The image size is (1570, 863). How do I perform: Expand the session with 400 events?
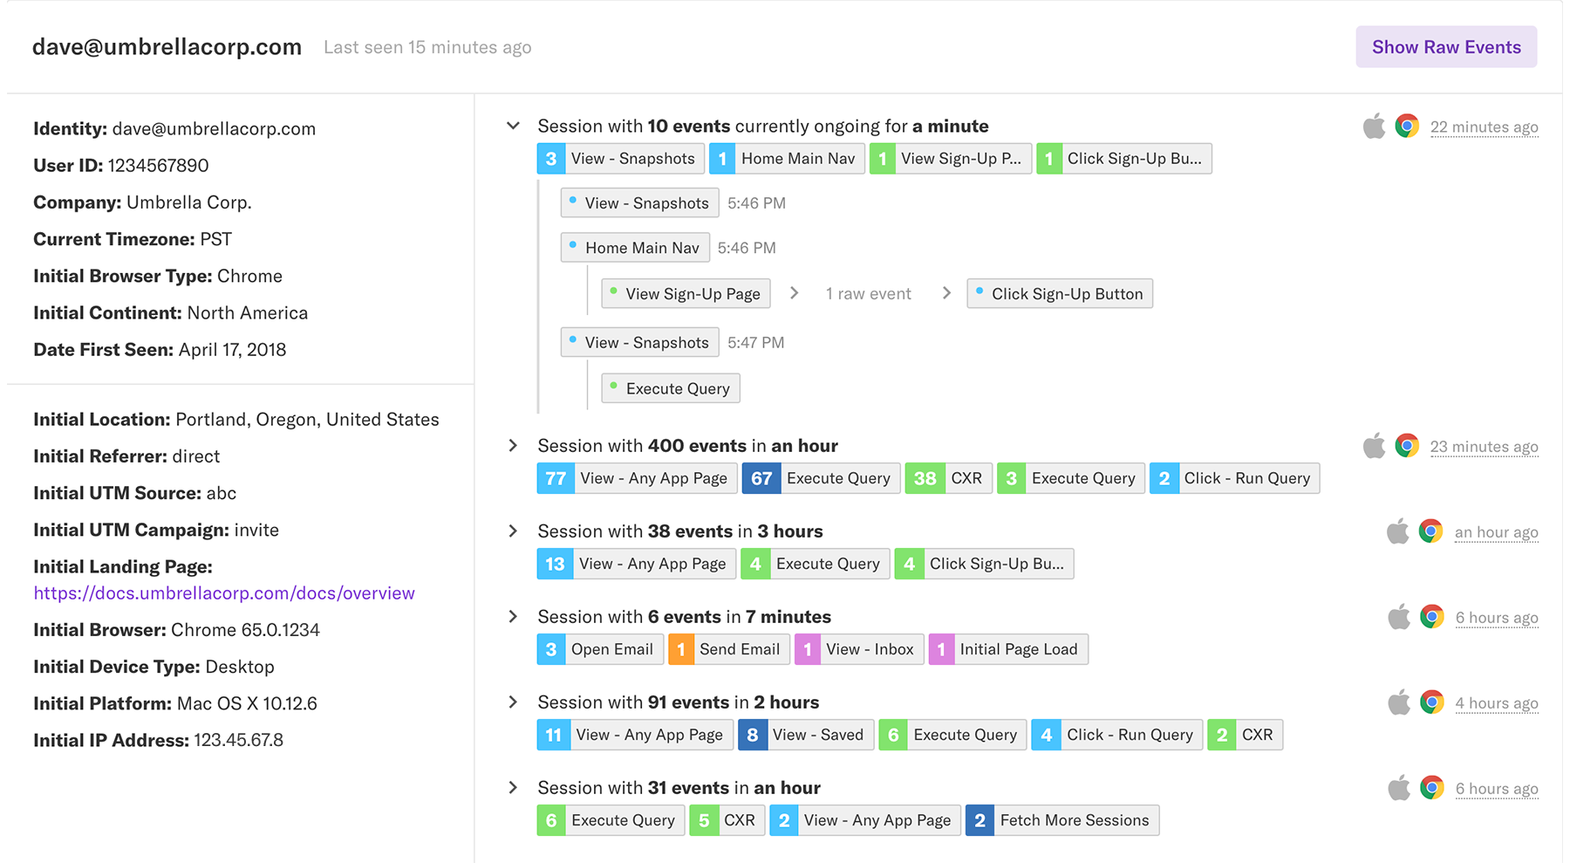pos(514,444)
